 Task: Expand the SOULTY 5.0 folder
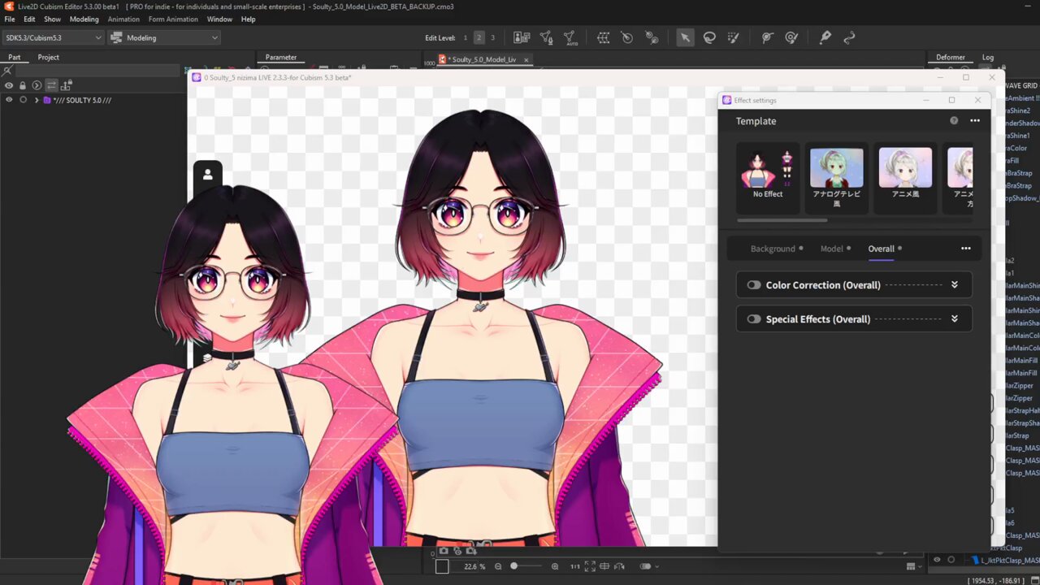click(x=37, y=100)
